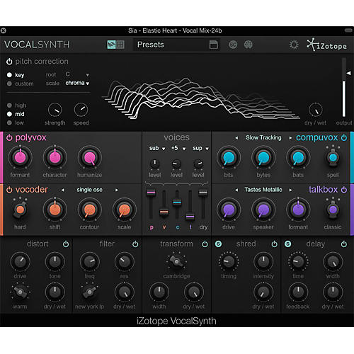
Task: Toggle shred effect power
Action: 274,244
